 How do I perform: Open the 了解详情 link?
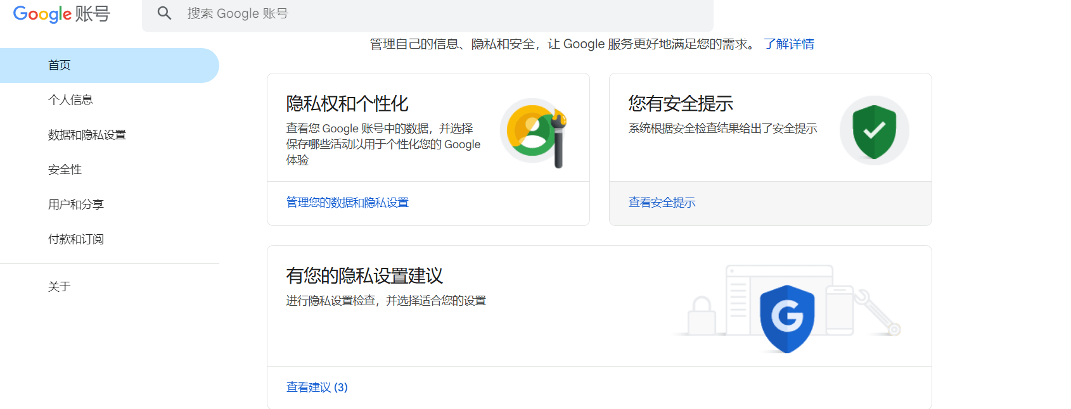[x=789, y=44]
